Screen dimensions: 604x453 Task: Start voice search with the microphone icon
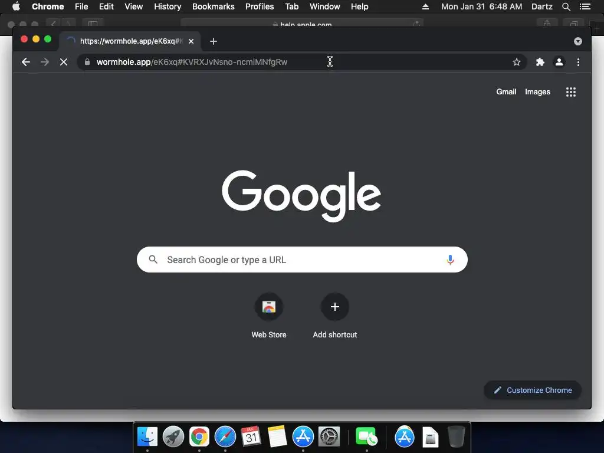[x=450, y=260]
